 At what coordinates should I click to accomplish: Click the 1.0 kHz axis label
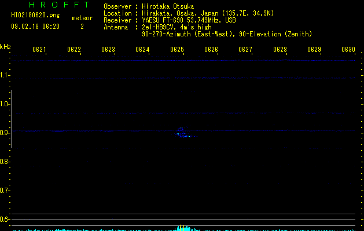(5, 104)
